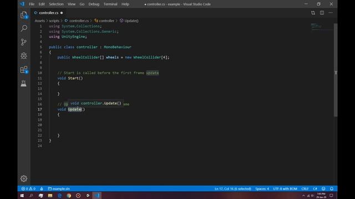Click 'wheels' variable on line 7
355x199 pixels.
coord(112,57)
